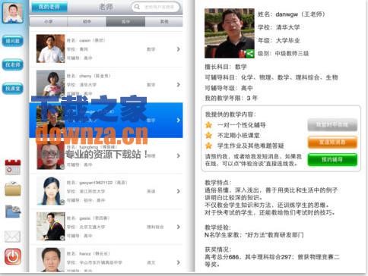Switch to the 初中 tab
Image resolution: width=368 pixels, height=276 pixels.
click(87, 22)
